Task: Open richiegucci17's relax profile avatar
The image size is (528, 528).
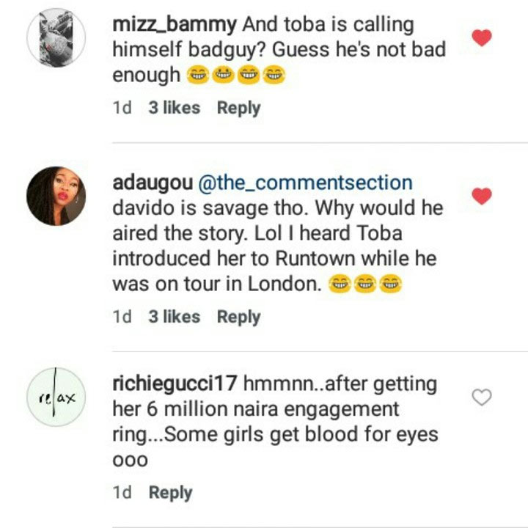Action: 56,397
